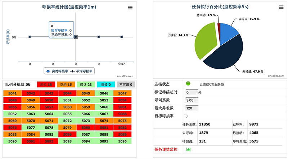Click the task detail monitoring chart icon
This screenshot has width=288, height=159.
188,149
